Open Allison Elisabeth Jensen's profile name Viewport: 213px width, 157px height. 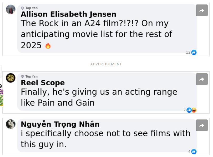point(68,14)
